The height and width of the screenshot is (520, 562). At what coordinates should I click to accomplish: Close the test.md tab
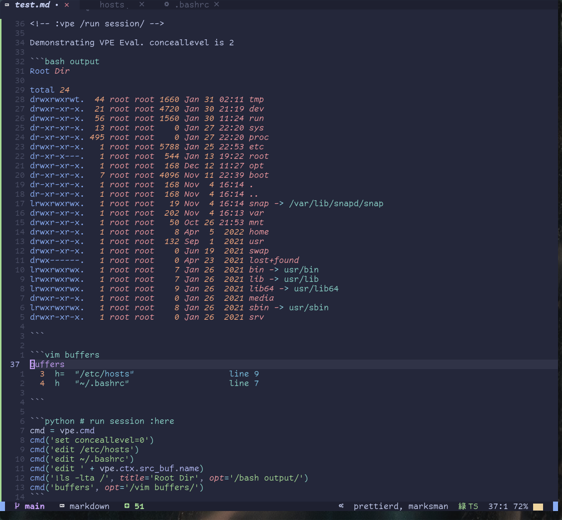click(x=67, y=5)
